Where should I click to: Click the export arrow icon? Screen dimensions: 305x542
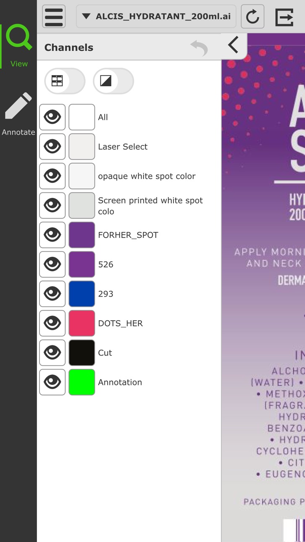click(284, 17)
